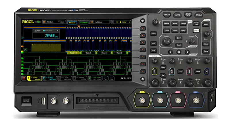Screen dimensions: 233x126
Task: Open the Cursor menu key
Action: coord(167,31)
